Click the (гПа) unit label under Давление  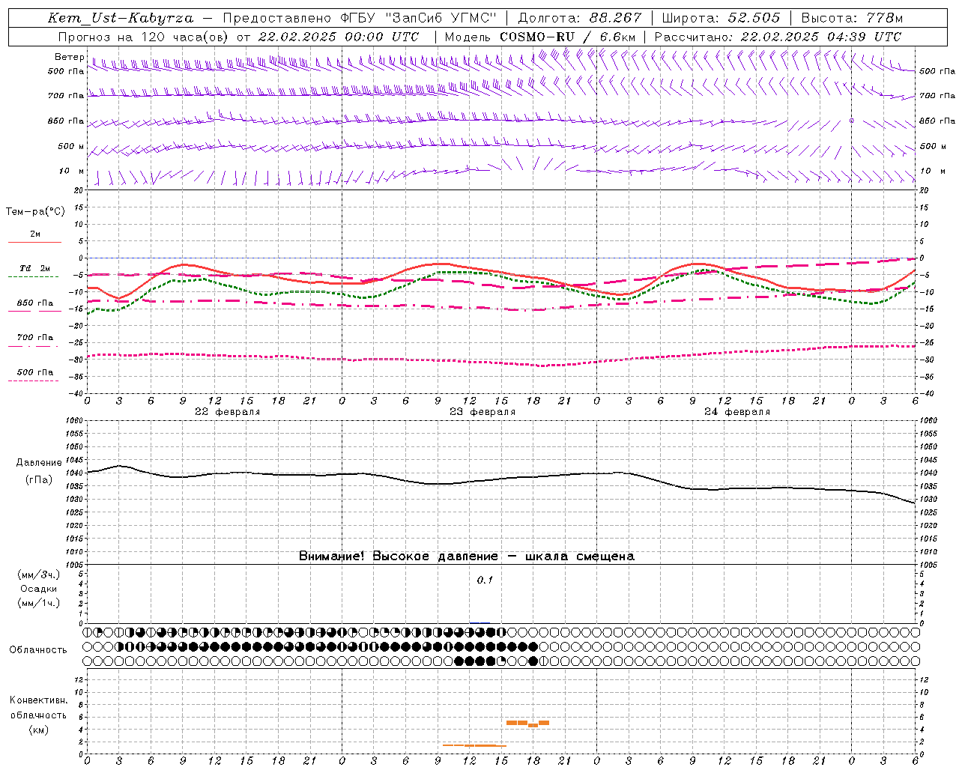click(39, 479)
